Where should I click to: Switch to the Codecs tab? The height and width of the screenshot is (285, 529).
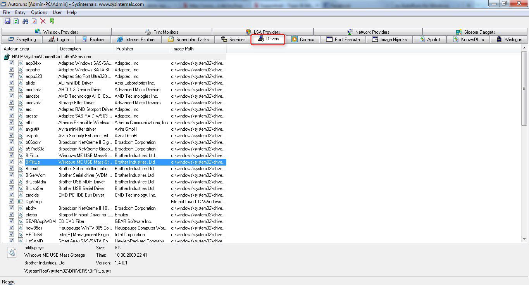click(x=303, y=40)
